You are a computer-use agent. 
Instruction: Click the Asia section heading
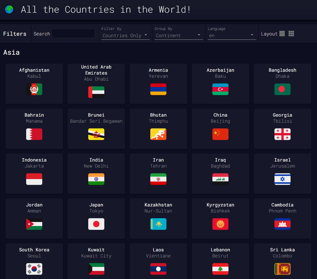click(x=11, y=52)
